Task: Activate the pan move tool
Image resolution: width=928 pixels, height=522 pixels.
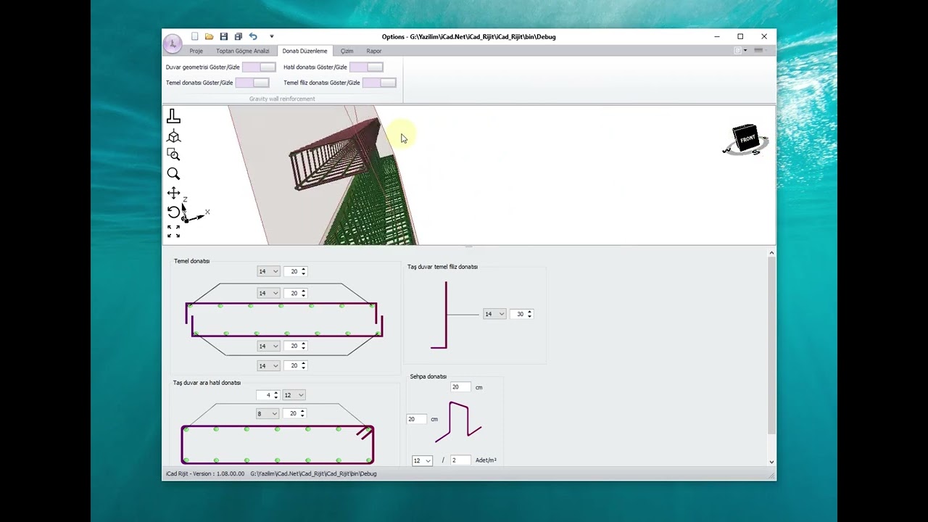Action: coord(173,193)
